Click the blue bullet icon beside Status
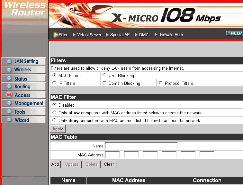This screenshot has width=243, height=185. pos(9,78)
